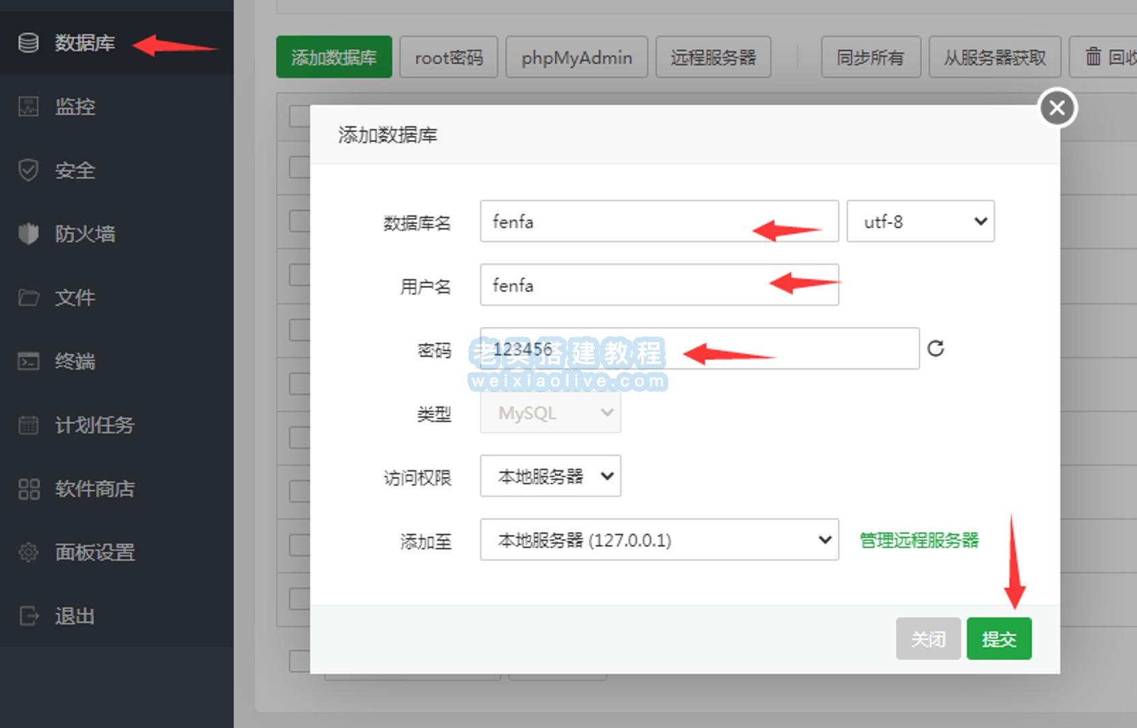Click the gear icon beside 面板设置
Screen dimensions: 1137x728
click(x=28, y=552)
